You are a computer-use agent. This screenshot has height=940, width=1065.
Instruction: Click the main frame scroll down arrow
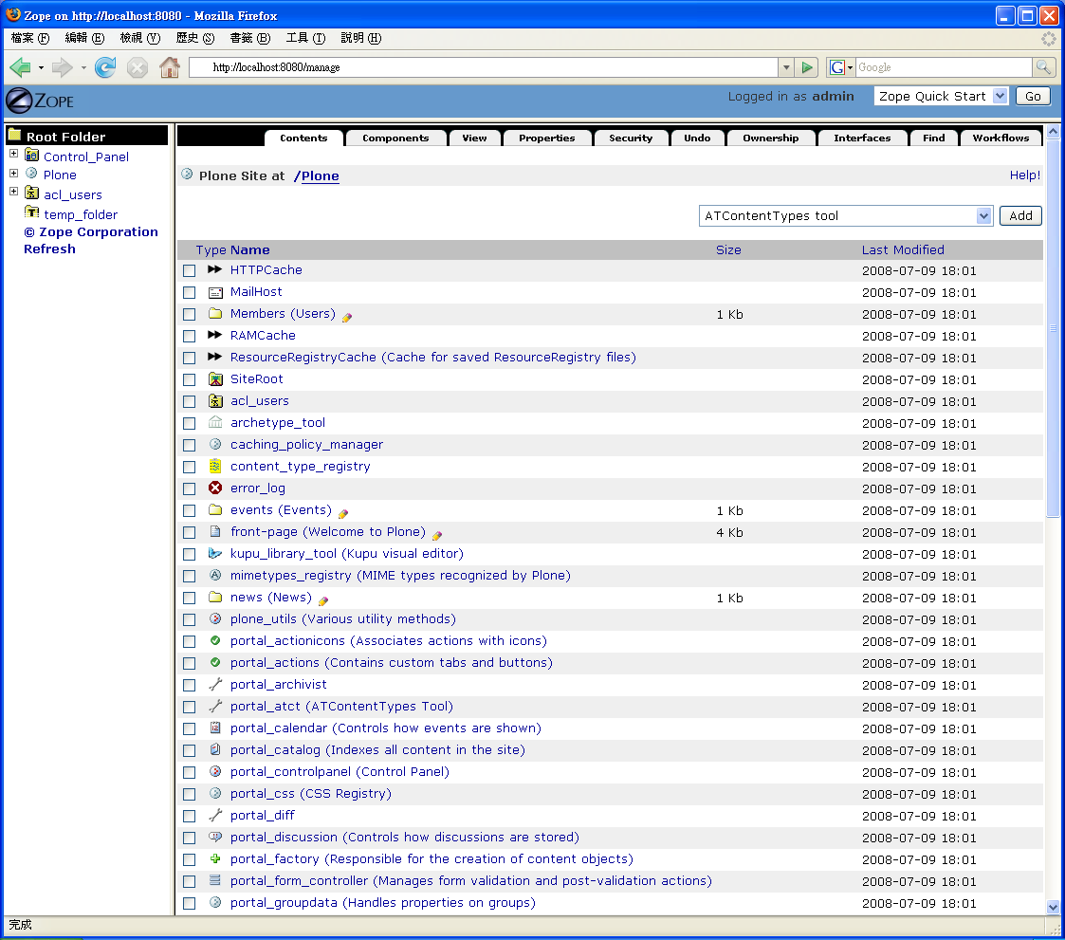coord(1053,907)
